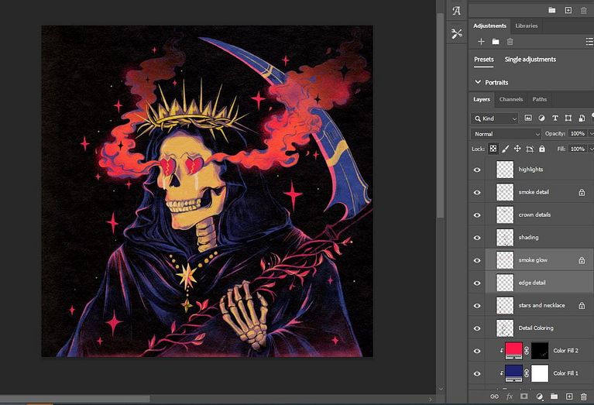
Task: Add a new adjustment preset with plus icon
Action: click(481, 41)
